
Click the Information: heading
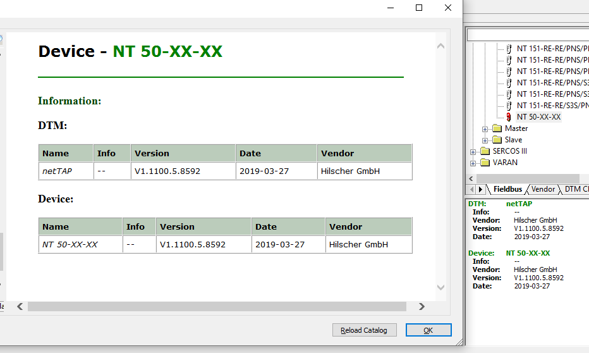pyautogui.click(x=70, y=101)
